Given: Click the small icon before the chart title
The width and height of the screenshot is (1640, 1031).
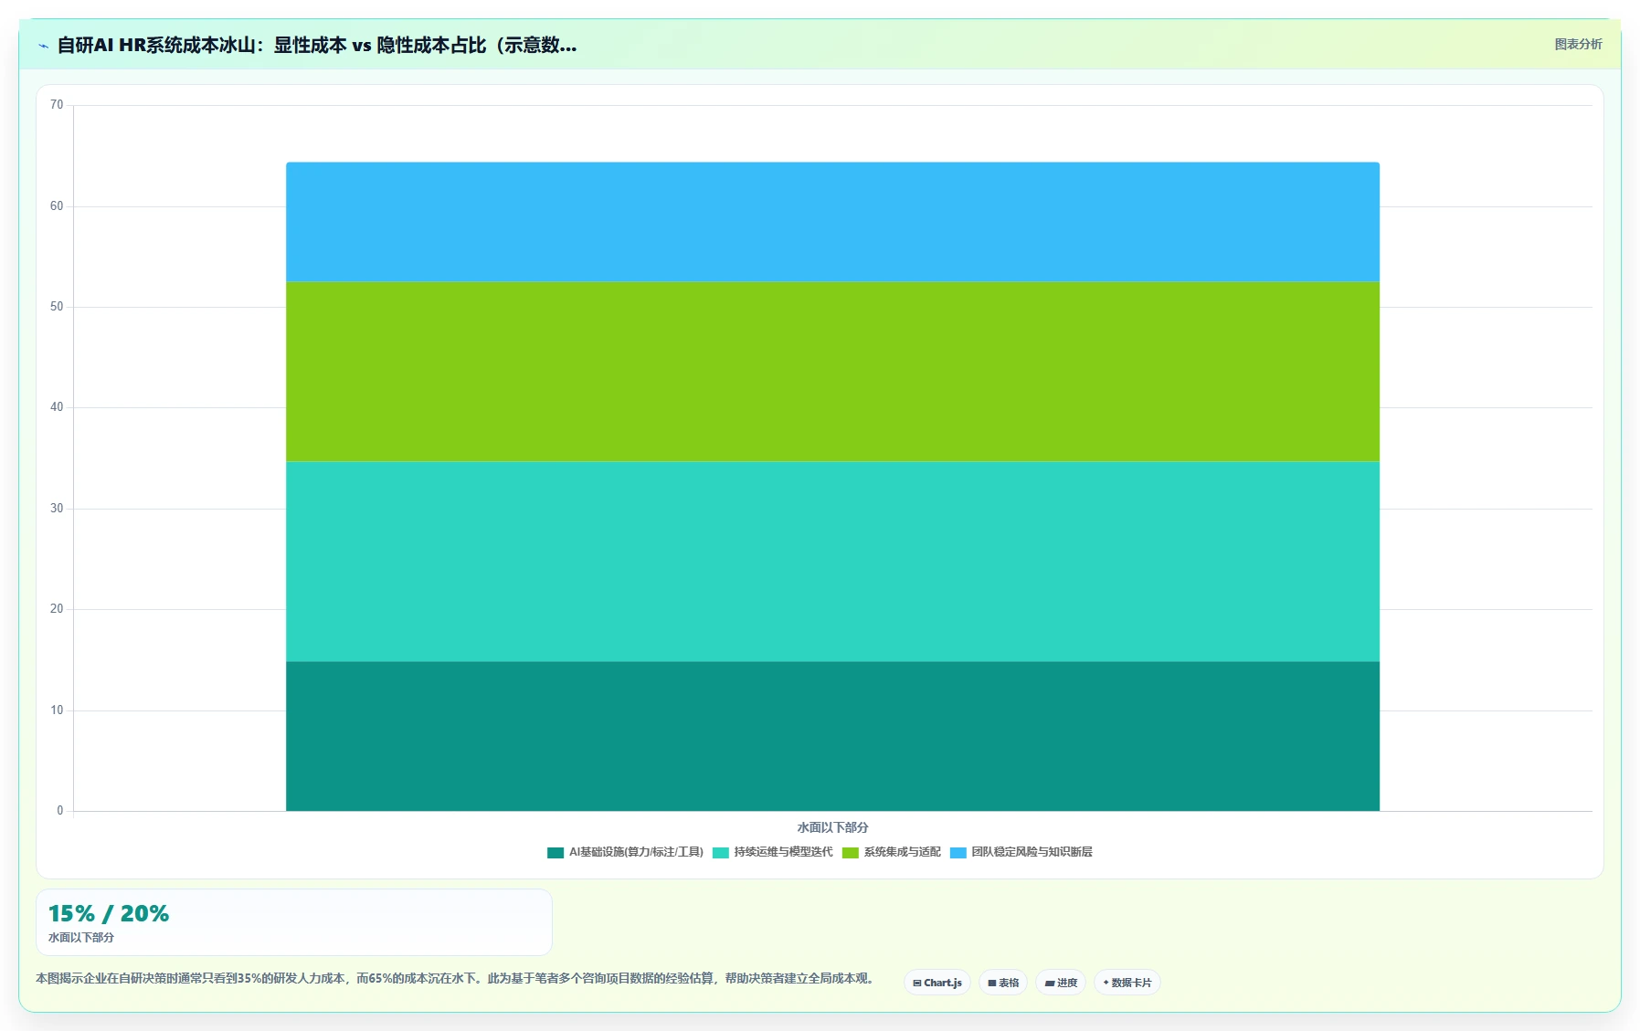Looking at the screenshot, I should point(43,46).
